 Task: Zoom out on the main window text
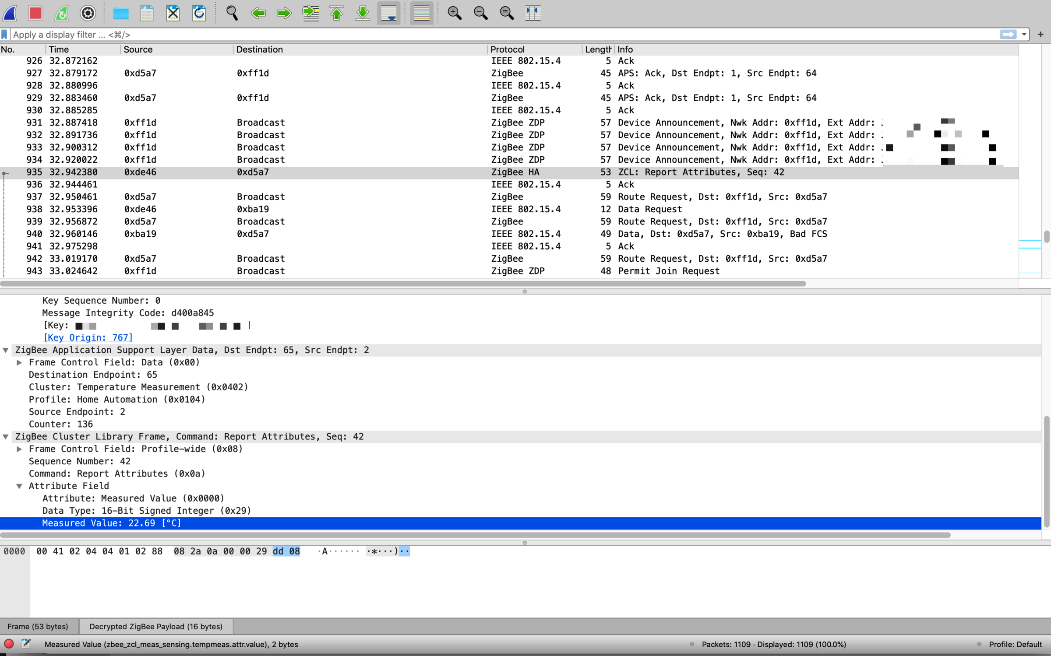tap(480, 13)
